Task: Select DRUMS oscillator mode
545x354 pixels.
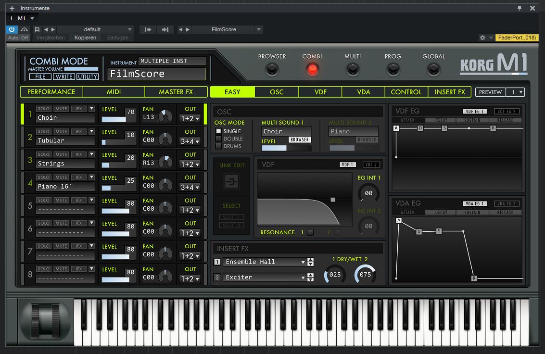Action: [x=219, y=146]
